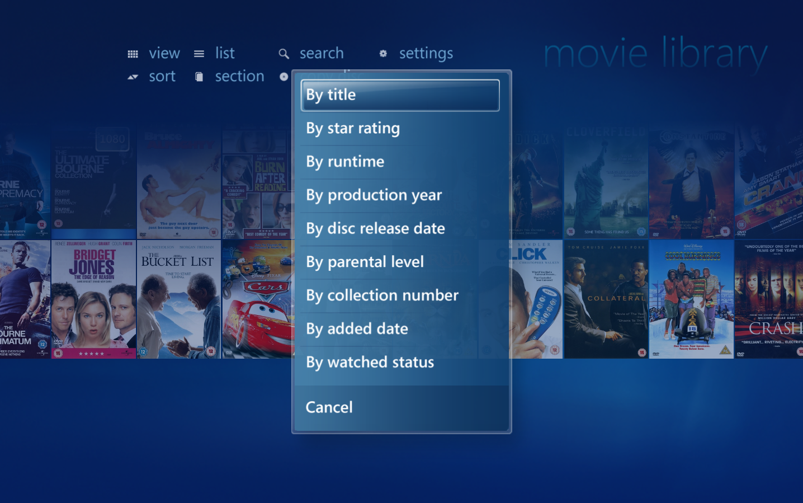Image resolution: width=803 pixels, height=503 pixels.
Task: Open the search menu item
Action: [322, 53]
